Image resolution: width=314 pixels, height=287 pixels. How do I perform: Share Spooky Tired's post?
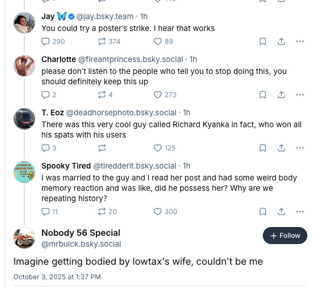point(281,212)
